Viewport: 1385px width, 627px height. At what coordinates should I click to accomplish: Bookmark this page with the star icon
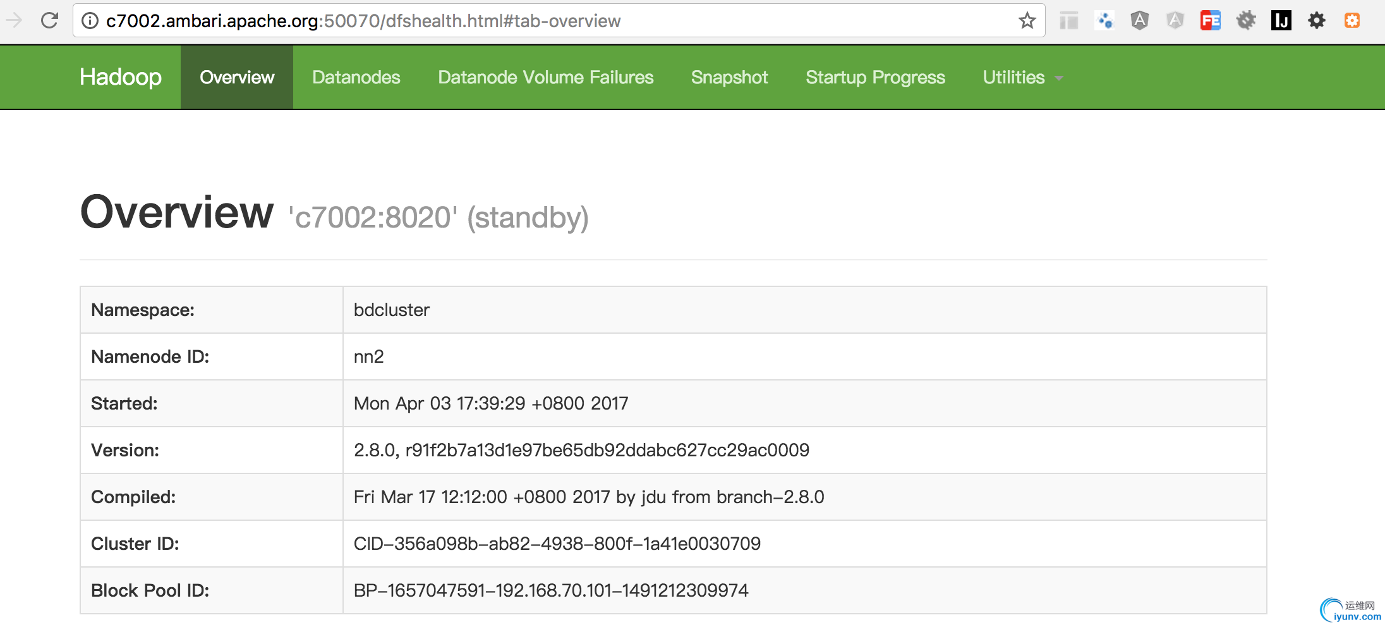pyautogui.click(x=1027, y=21)
